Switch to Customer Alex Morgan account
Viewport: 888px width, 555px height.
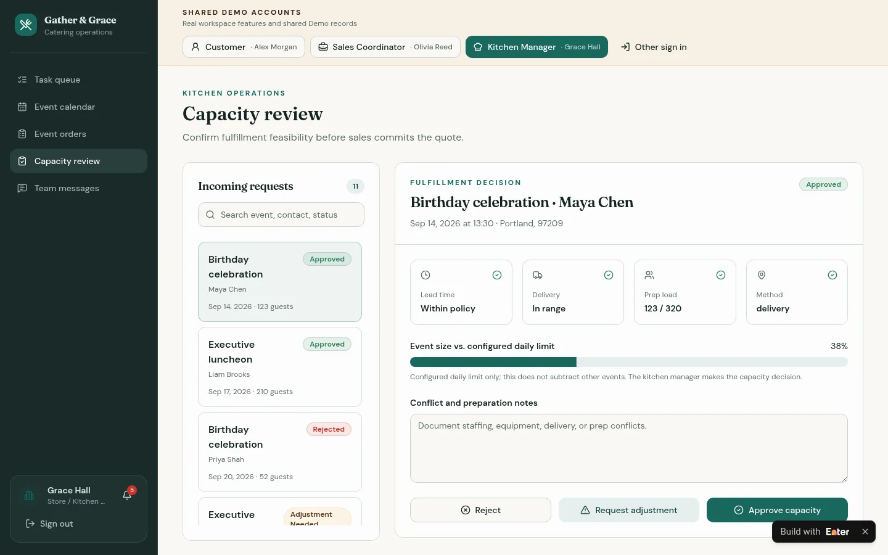244,47
